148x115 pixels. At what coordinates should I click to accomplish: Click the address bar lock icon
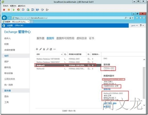click(130, 18)
